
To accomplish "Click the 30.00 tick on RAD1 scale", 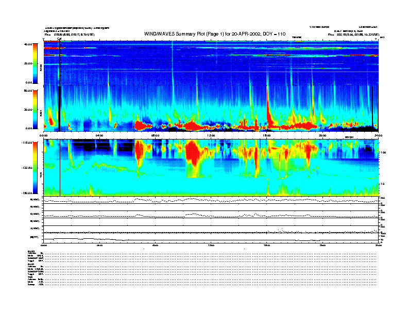I will (28, 110).
